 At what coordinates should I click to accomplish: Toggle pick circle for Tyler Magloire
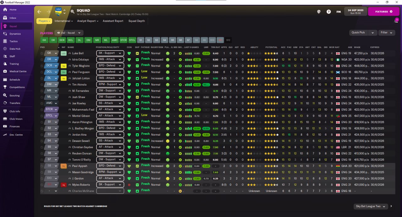pos(42,66)
